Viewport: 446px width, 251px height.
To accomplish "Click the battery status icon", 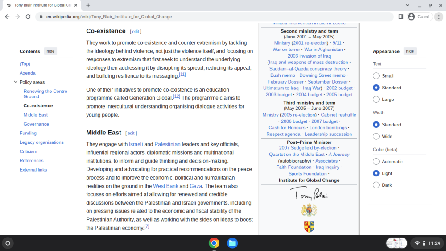I will coord(424,243).
